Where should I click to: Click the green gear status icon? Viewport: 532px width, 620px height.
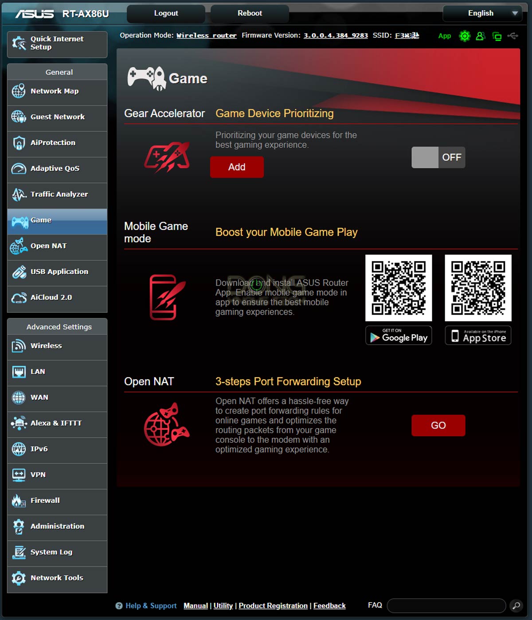pyautogui.click(x=465, y=36)
